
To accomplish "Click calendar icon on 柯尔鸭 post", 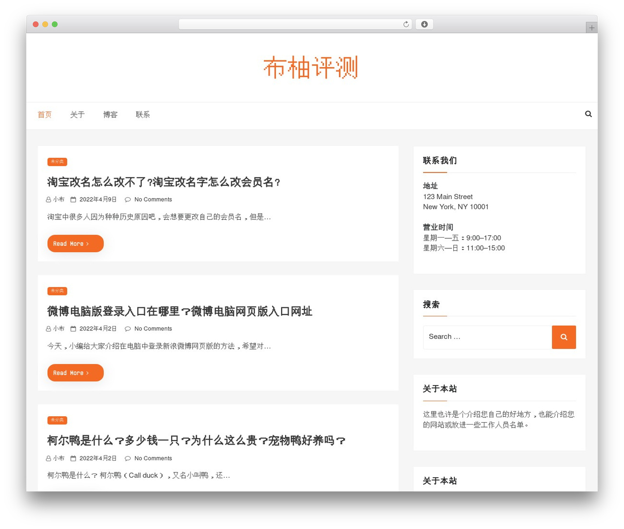I will tap(73, 459).
